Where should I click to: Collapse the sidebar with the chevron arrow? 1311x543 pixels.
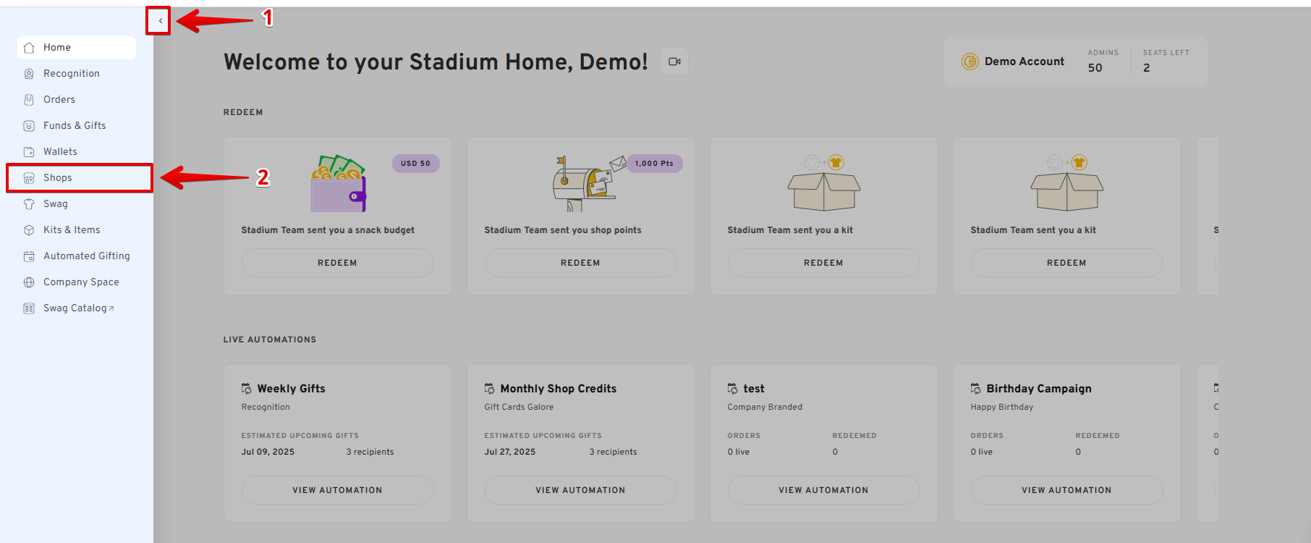click(160, 21)
